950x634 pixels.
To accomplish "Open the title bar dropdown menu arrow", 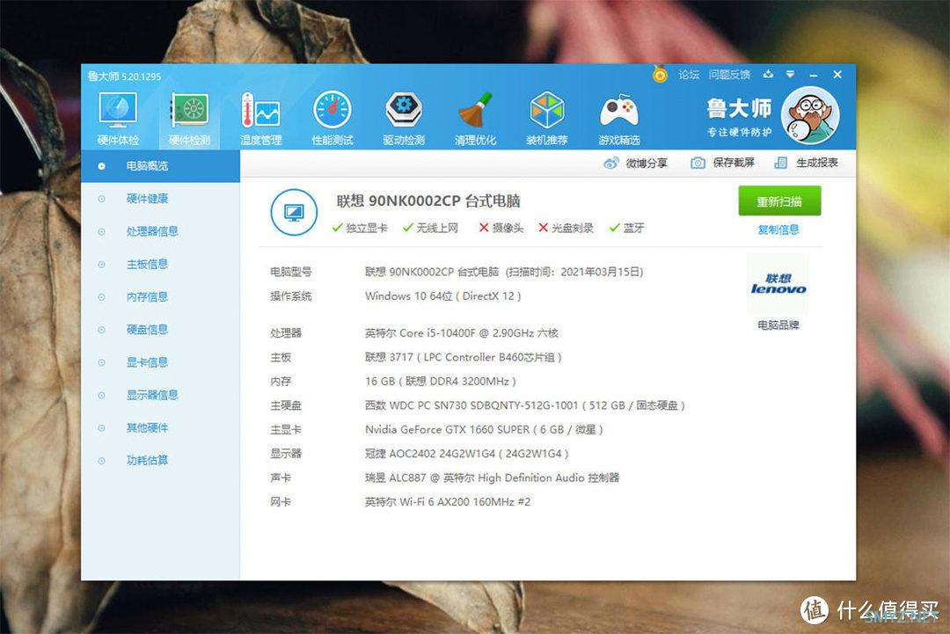I will coord(790,75).
